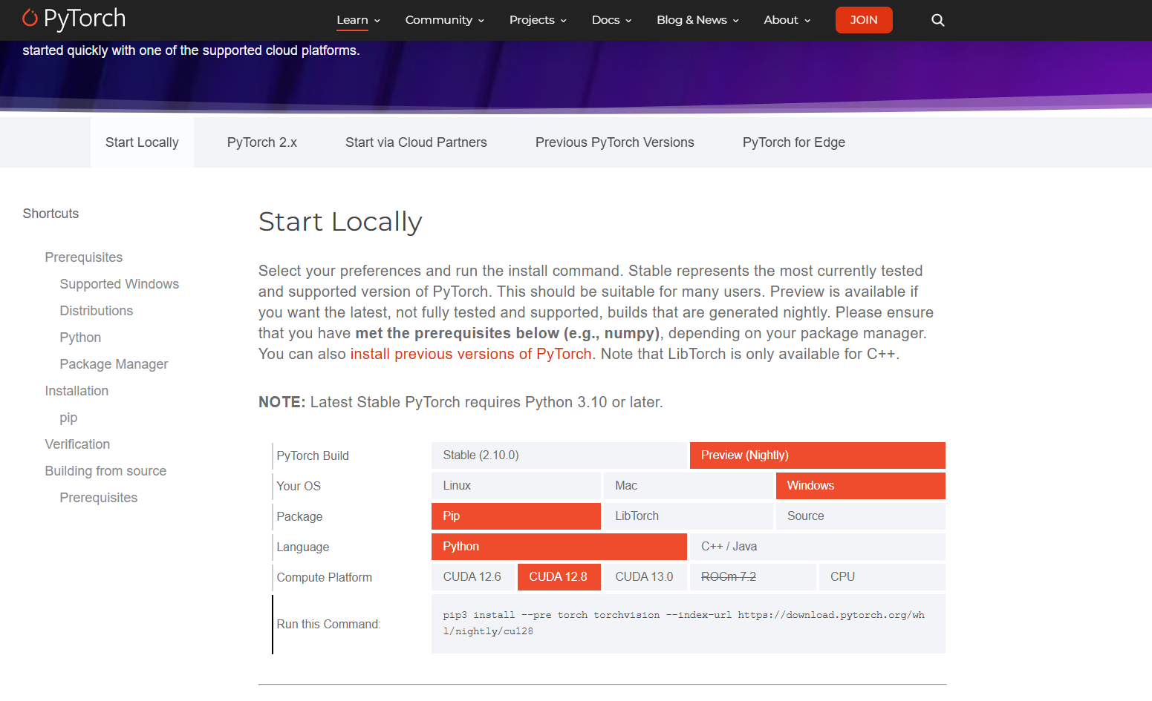This screenshot has height=701, width=1152.
Task: Click the PyTorch logo in header
Action: [x=74, y=19]
